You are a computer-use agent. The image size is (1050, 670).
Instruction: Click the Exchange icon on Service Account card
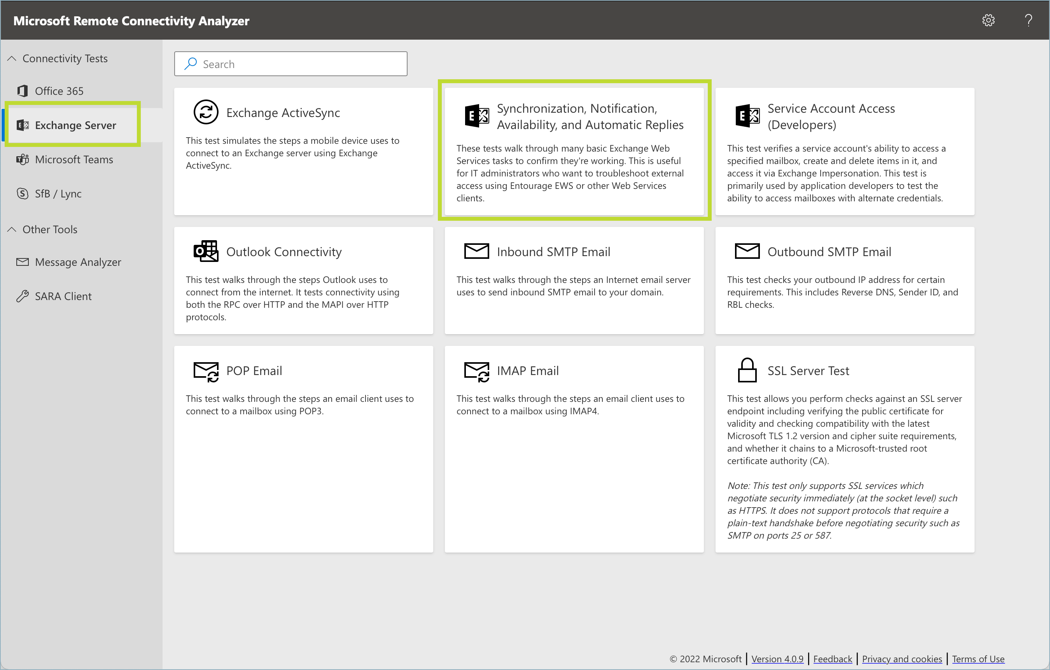747,116
